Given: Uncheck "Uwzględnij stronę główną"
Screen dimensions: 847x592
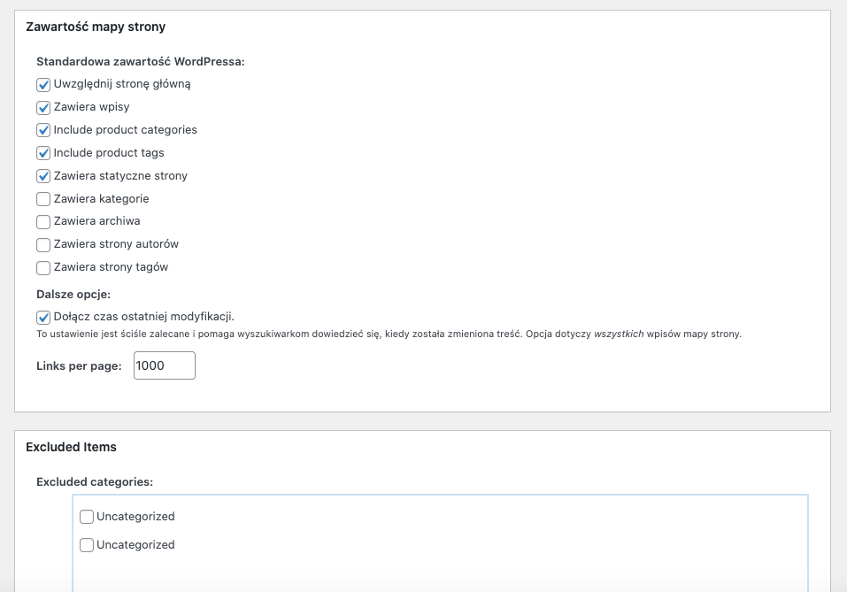Looking at the screenshot, I should 43,84.
